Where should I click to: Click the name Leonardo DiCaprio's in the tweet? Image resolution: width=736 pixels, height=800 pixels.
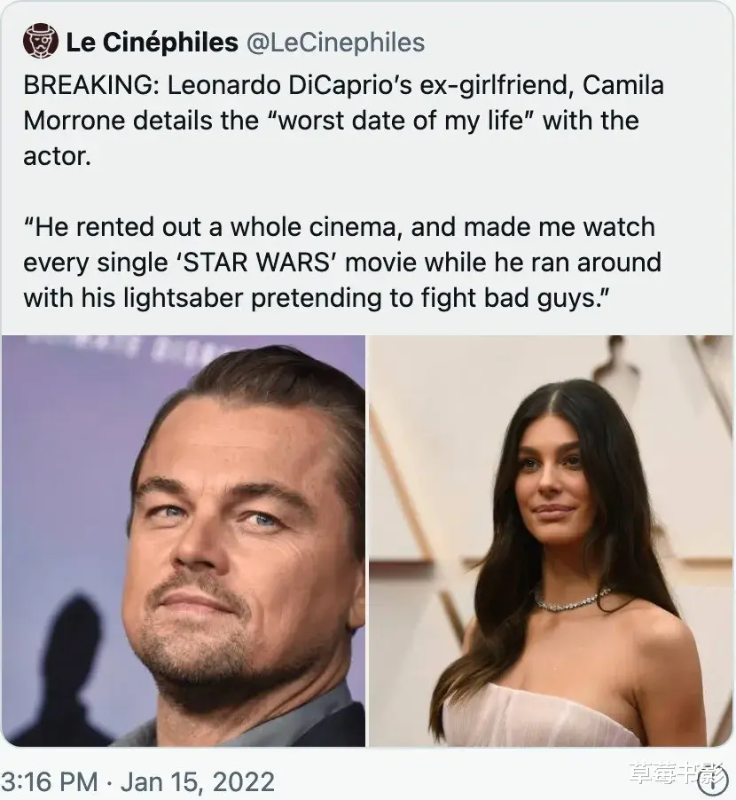pyautogui.click(x=289, y=85)
